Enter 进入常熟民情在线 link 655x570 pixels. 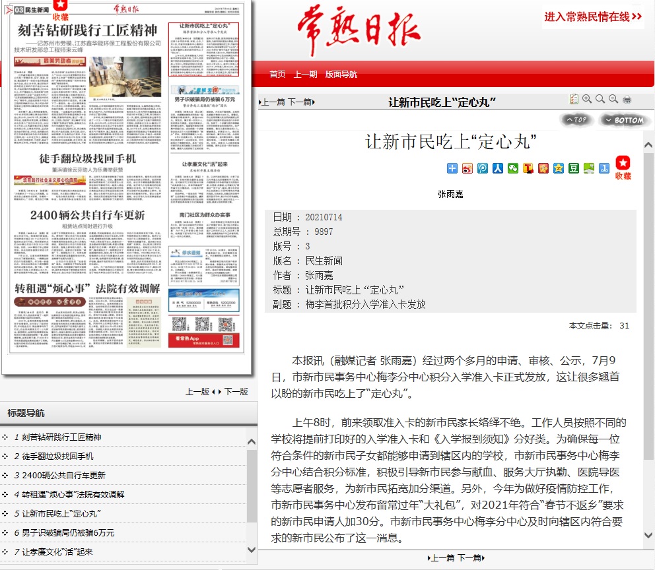click(x=593, y=16)
